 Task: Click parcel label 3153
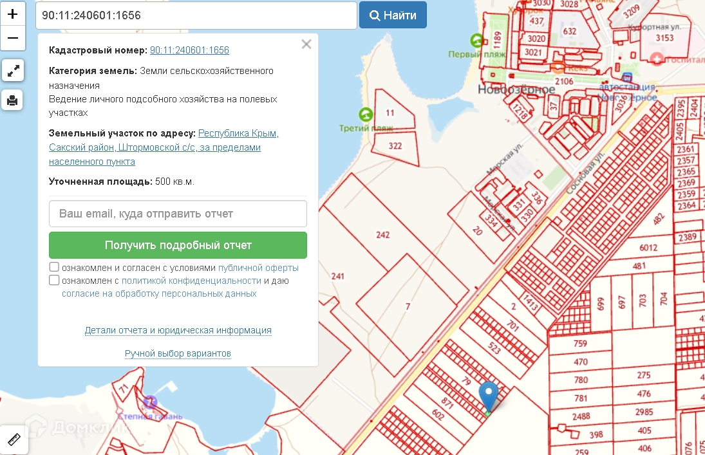pos(664,38)
